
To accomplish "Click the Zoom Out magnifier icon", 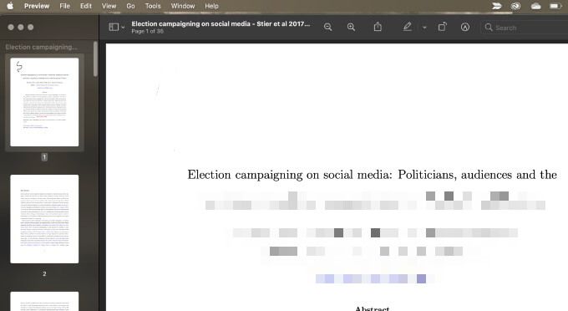I will 327,28.
